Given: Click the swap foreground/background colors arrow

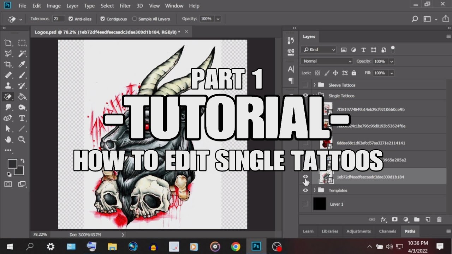Looking at the screenshot, I should (x=22, y=161).
